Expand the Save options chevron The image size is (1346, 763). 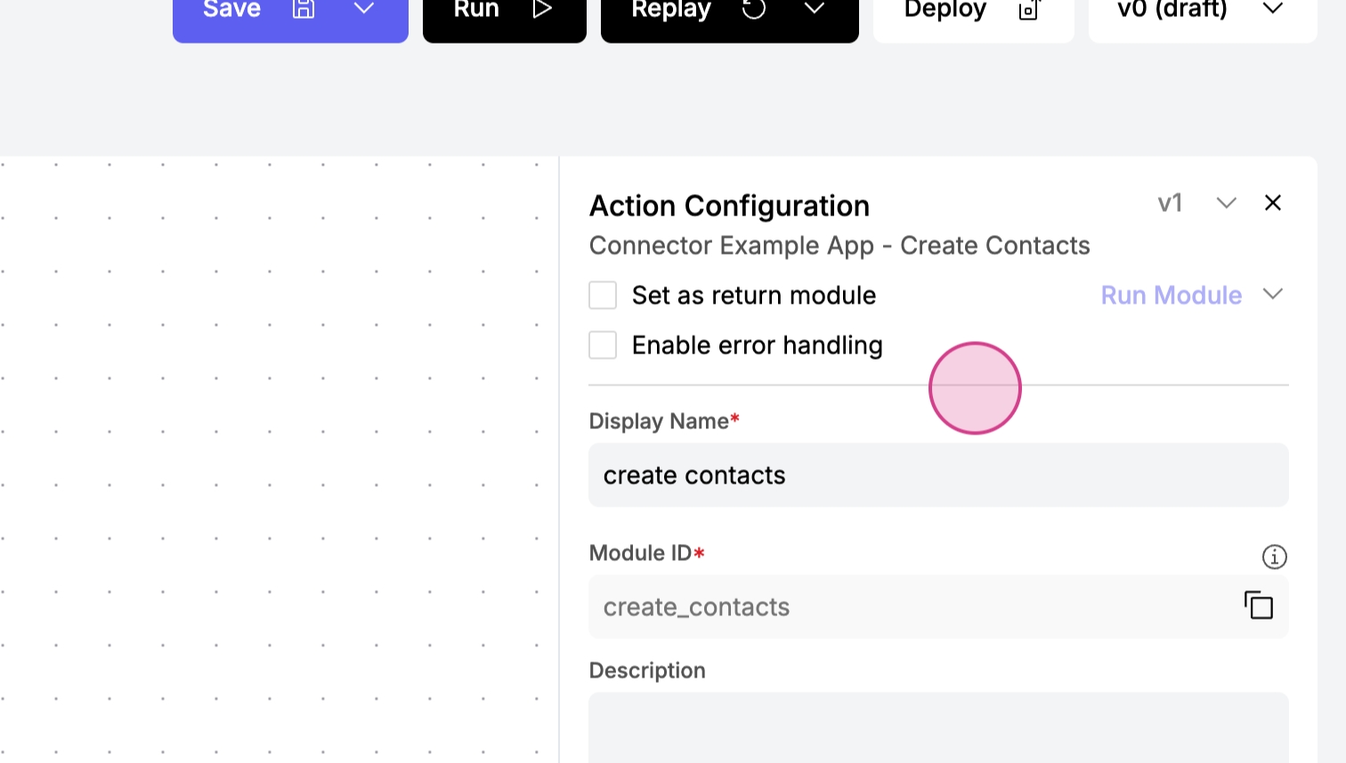pyautogui.click(x=363, y=9)
